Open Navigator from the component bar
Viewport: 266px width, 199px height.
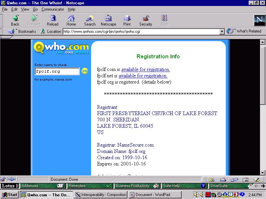211,179
